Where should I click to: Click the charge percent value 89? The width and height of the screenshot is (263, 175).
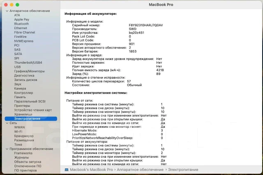(158, 74)
